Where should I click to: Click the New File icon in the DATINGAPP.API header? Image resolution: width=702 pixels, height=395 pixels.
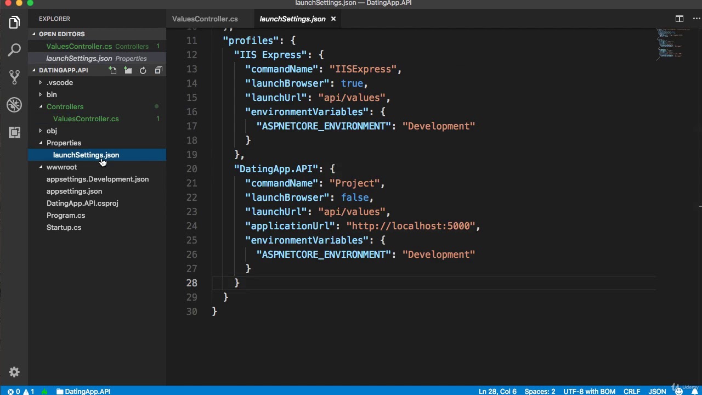(x=112, y=70)
